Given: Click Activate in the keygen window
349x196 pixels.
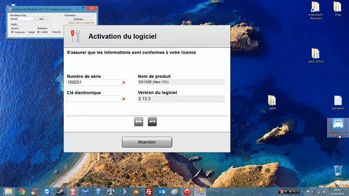Looking at the screenshot, I should pos(79,19).
